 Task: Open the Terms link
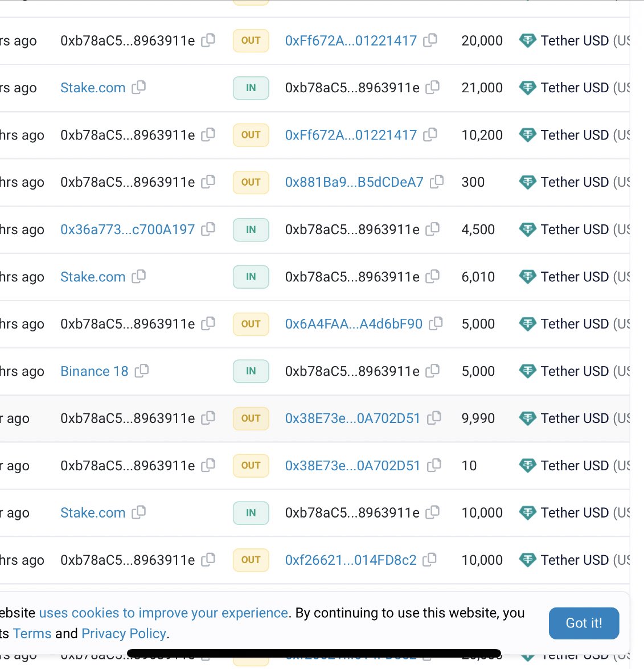(x=32, y=634)
